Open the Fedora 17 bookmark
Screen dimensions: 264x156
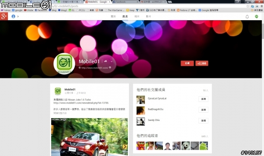coord(187,10)
